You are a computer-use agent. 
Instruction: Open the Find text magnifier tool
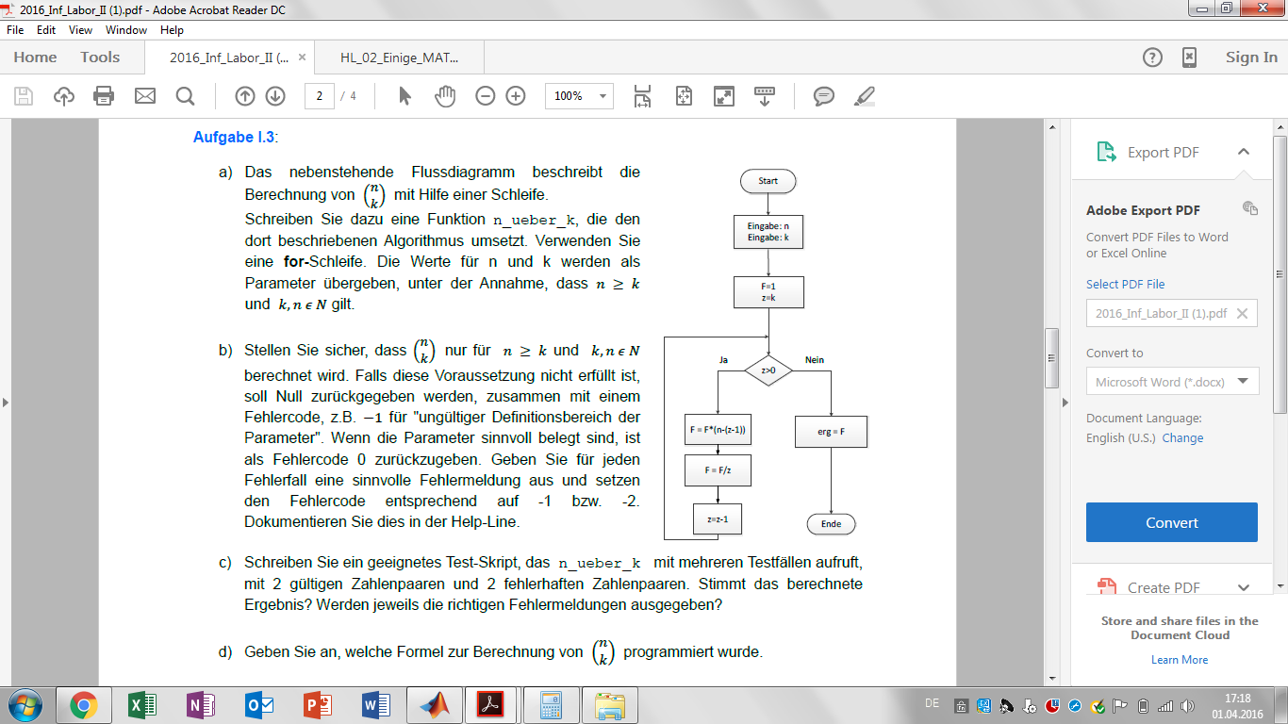(x=185, y=96)
